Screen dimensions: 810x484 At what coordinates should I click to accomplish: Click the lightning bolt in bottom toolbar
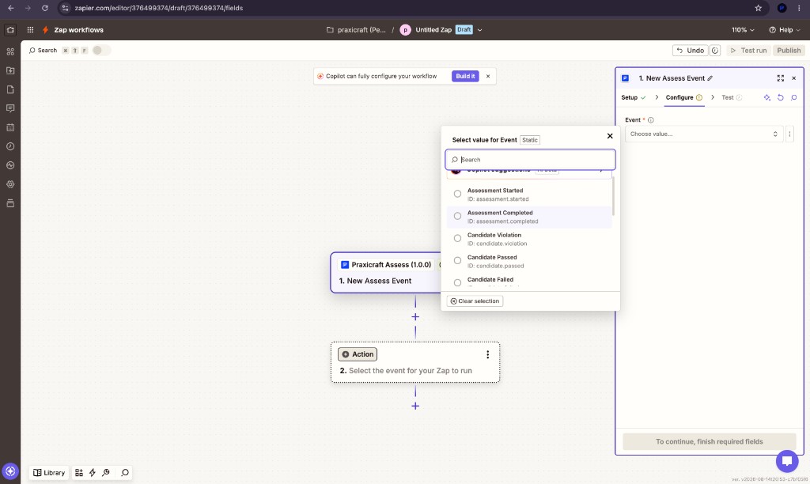92,473
